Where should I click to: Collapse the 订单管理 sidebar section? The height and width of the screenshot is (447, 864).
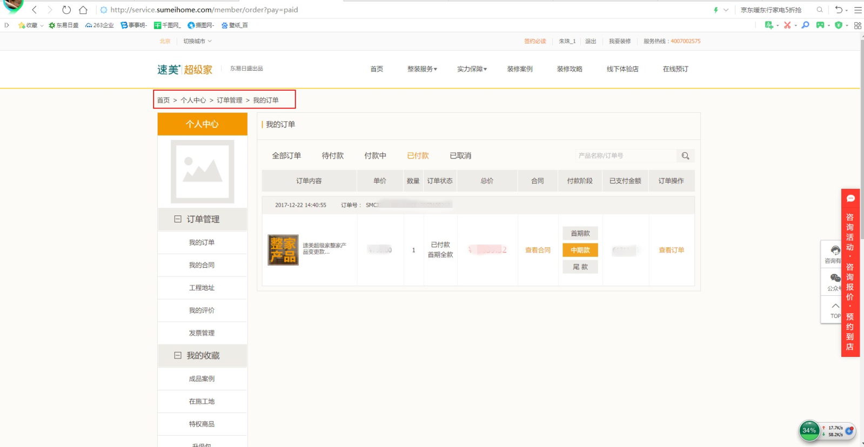pyautogui.click(x=178, y=219)
